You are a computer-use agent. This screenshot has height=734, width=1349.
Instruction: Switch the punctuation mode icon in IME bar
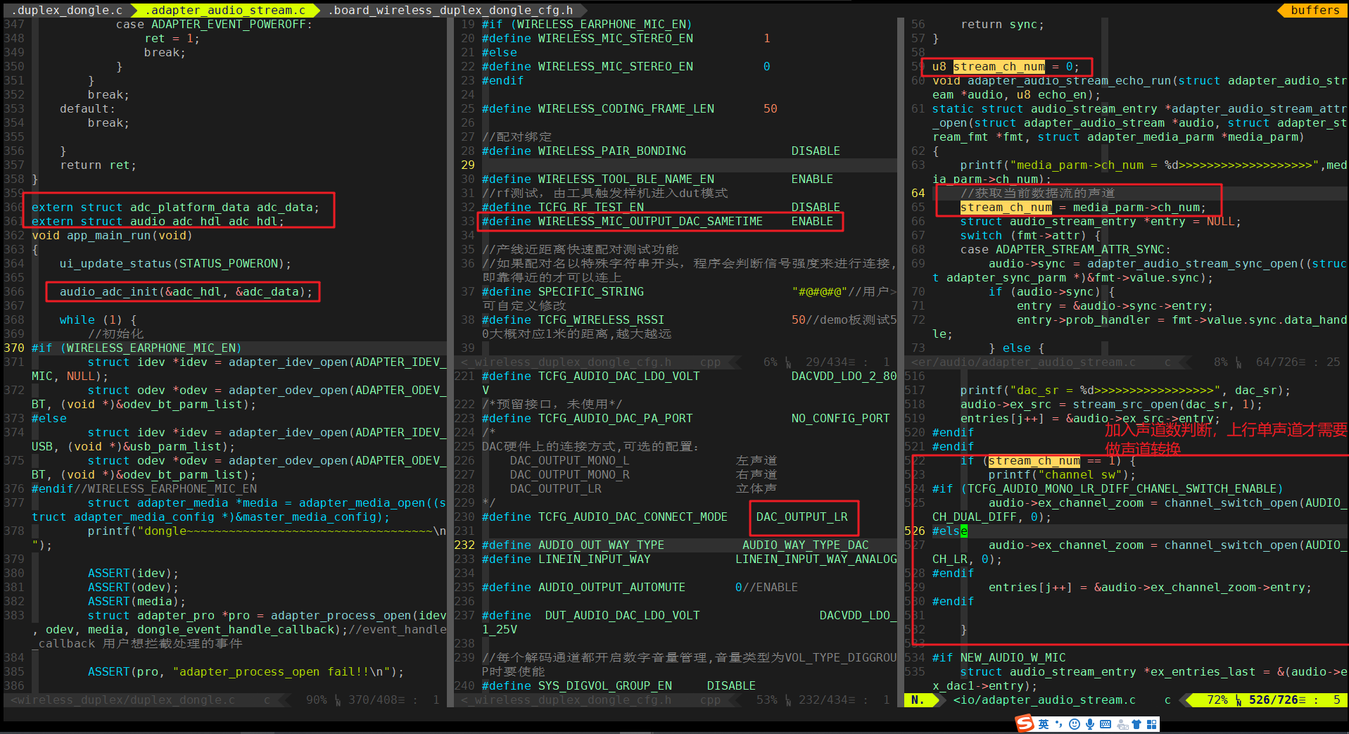1059,724
